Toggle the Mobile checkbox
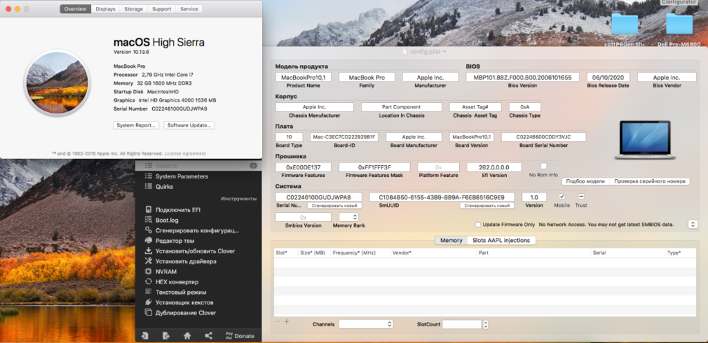The height and width of the screenshot is (343, 708). (x=562, y=196)
